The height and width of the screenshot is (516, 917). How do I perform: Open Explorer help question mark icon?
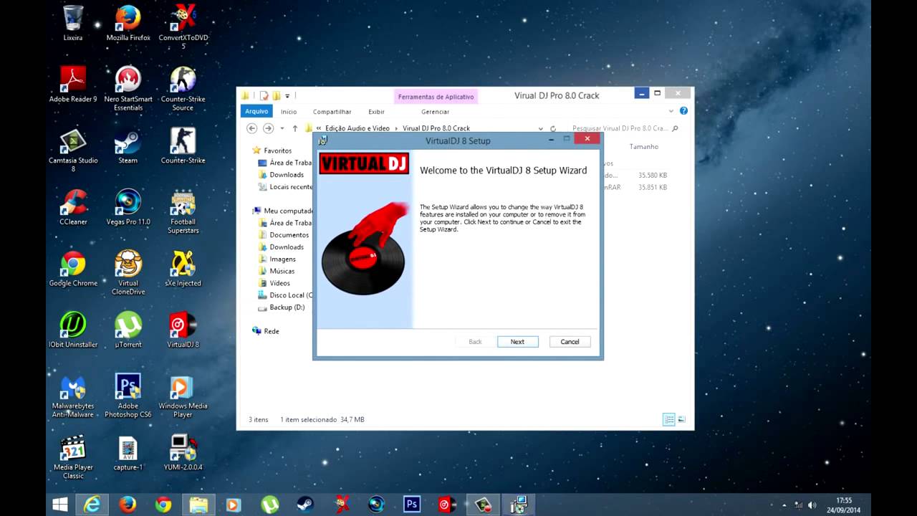[x=683, y=111]
